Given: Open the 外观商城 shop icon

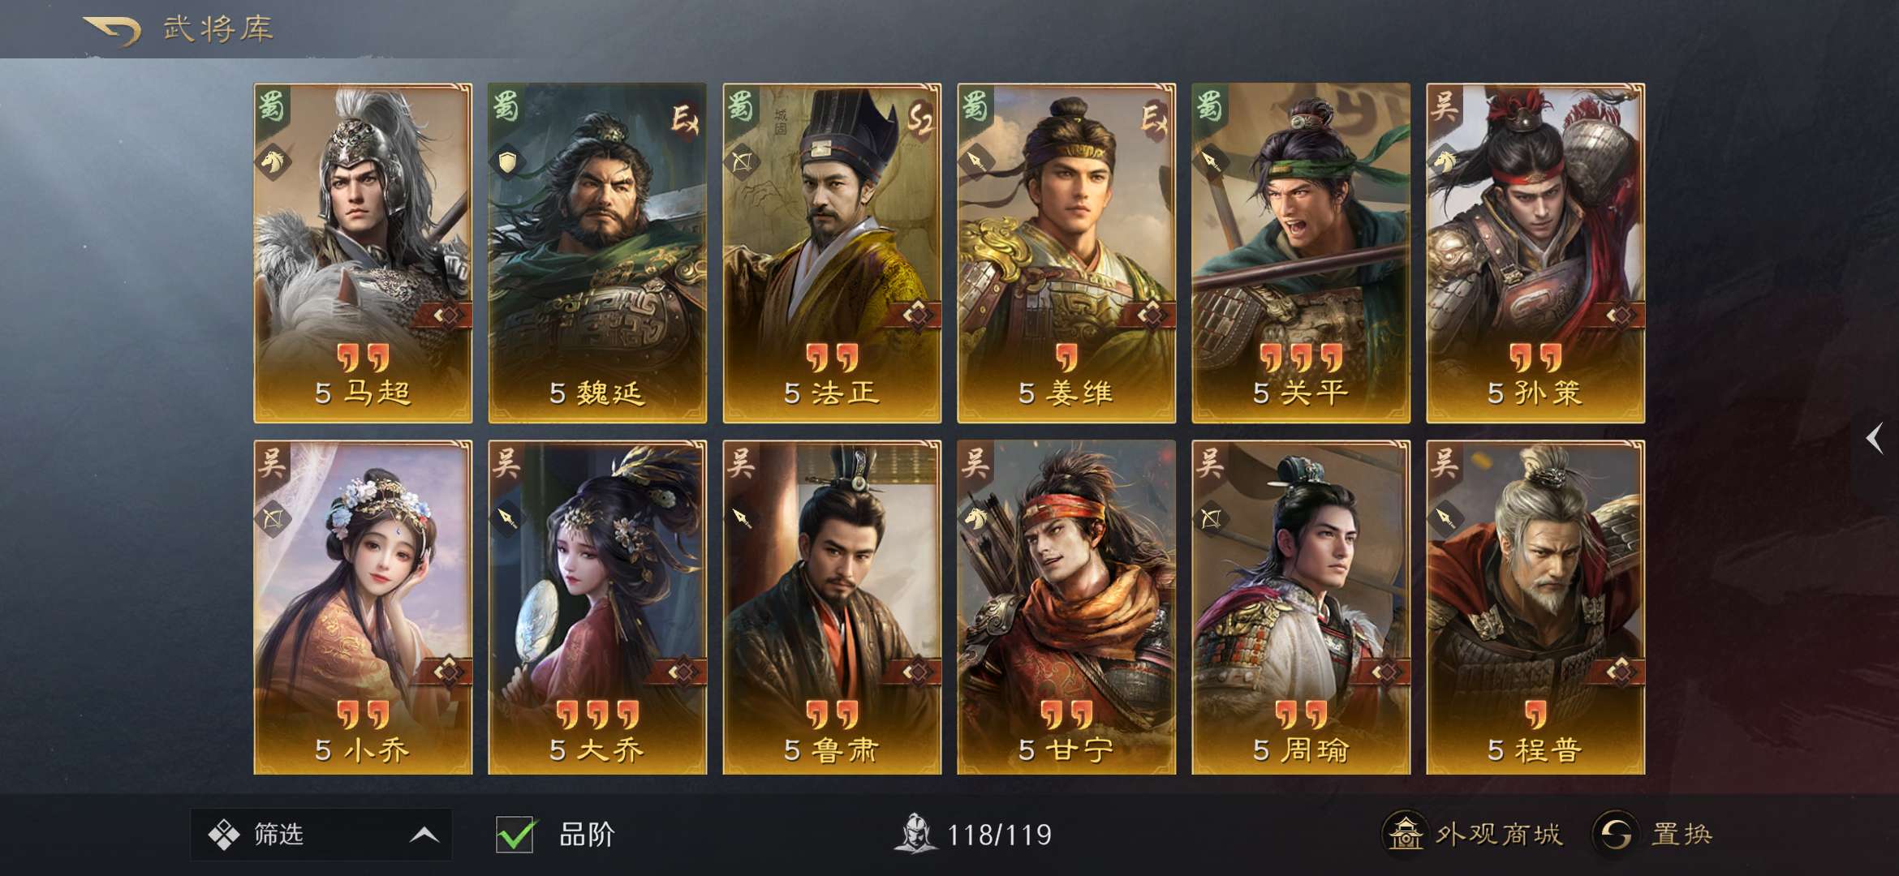Looking at the screenshot, I should [x=1405, y=833].
